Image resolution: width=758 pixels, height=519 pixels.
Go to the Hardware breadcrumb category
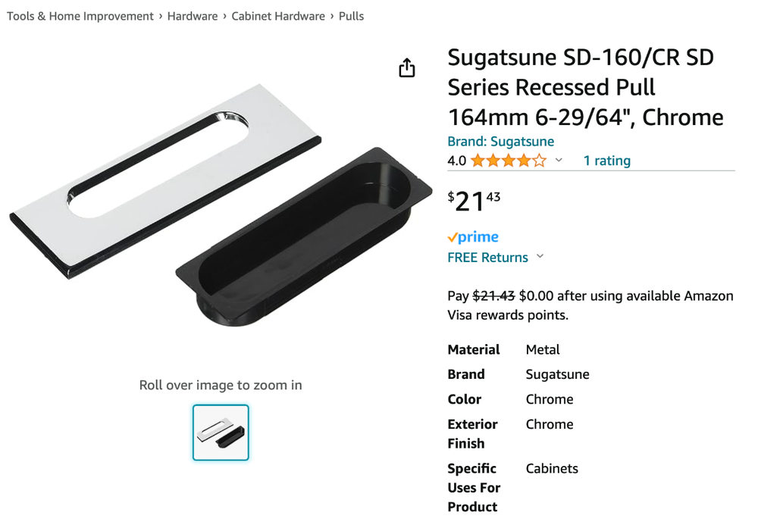pos(193,16)
